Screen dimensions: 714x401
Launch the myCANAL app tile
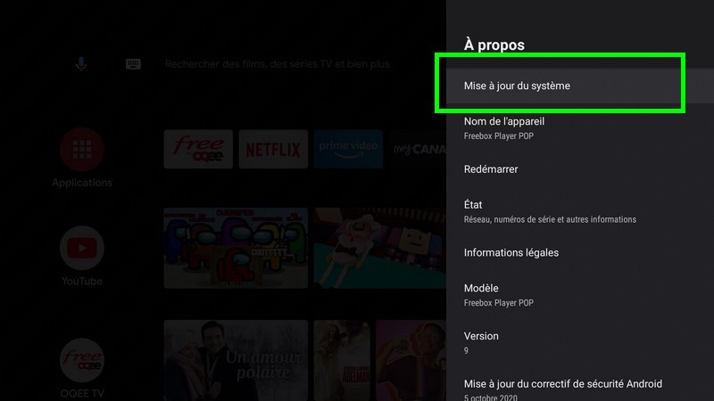418,149
